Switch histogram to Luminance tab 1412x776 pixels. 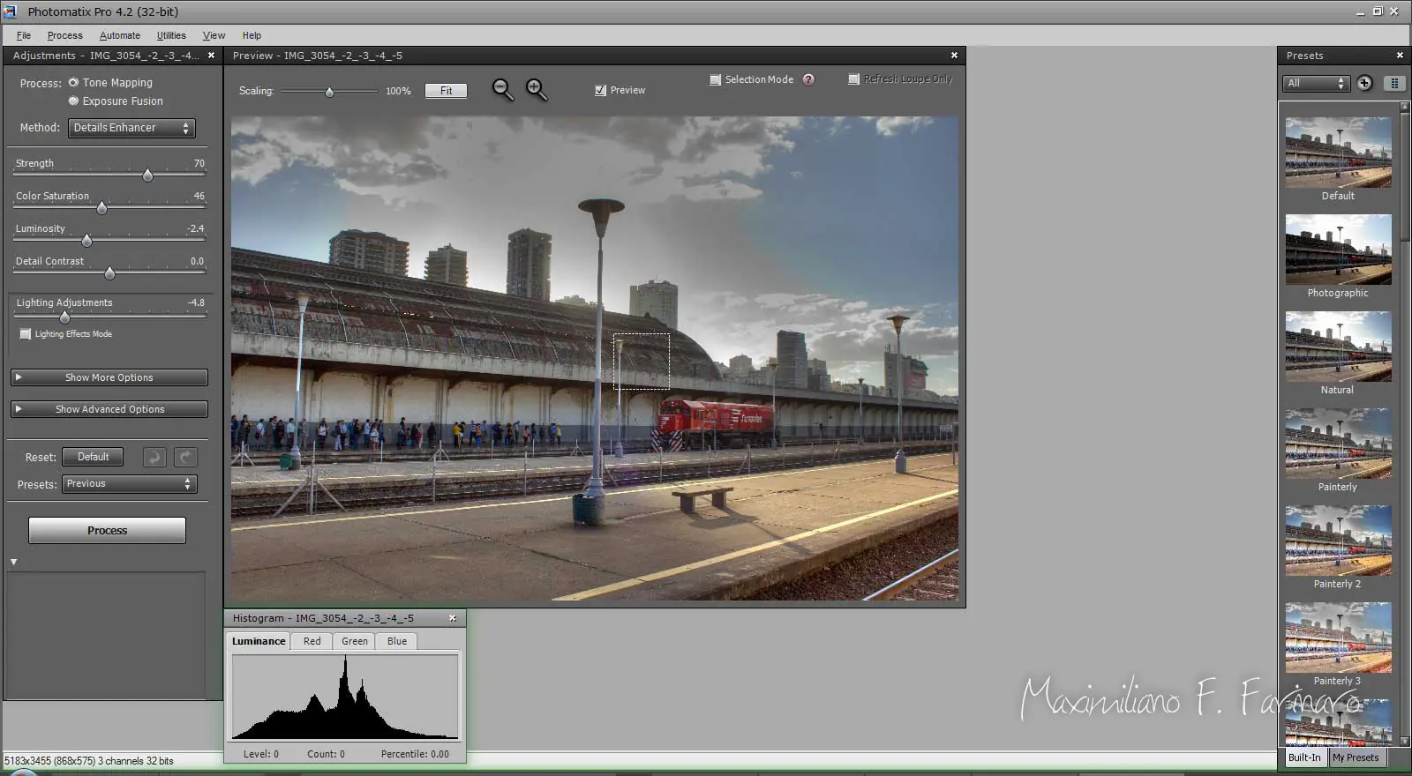click(x=259, y=641)
